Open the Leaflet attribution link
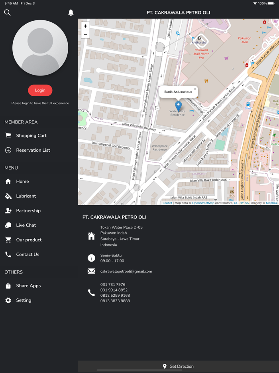 [x=167, y=203]
